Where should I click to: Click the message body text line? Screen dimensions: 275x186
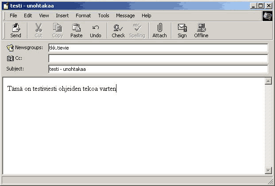(x=62, y=89)
